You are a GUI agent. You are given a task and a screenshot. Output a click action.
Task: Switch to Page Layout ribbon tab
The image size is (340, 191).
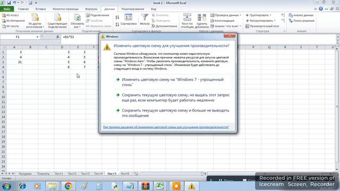click(65, 9)
